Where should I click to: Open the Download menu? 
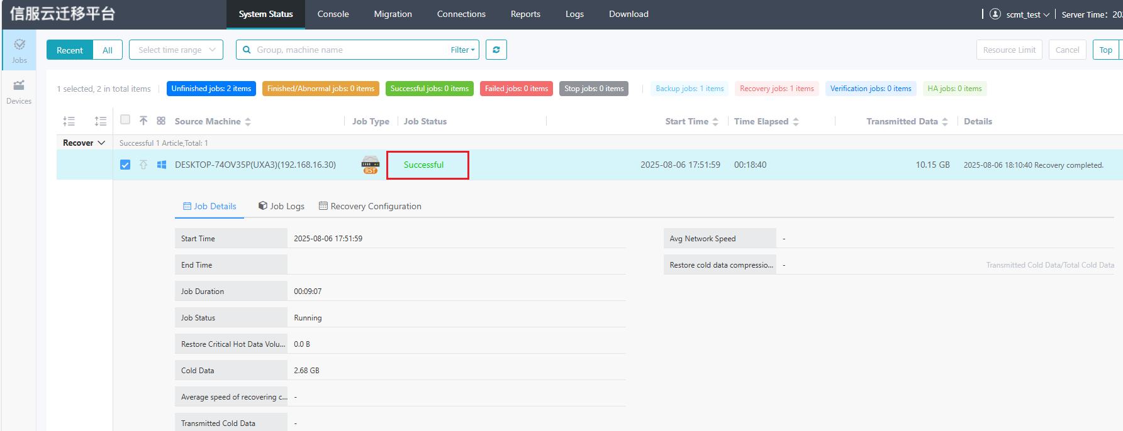tap(629, 14)
